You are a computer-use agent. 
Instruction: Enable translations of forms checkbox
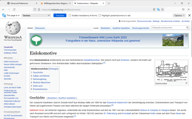(70, 15)
